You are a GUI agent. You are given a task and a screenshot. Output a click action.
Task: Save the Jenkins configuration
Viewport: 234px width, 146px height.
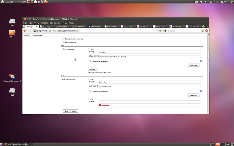point(66,111)
